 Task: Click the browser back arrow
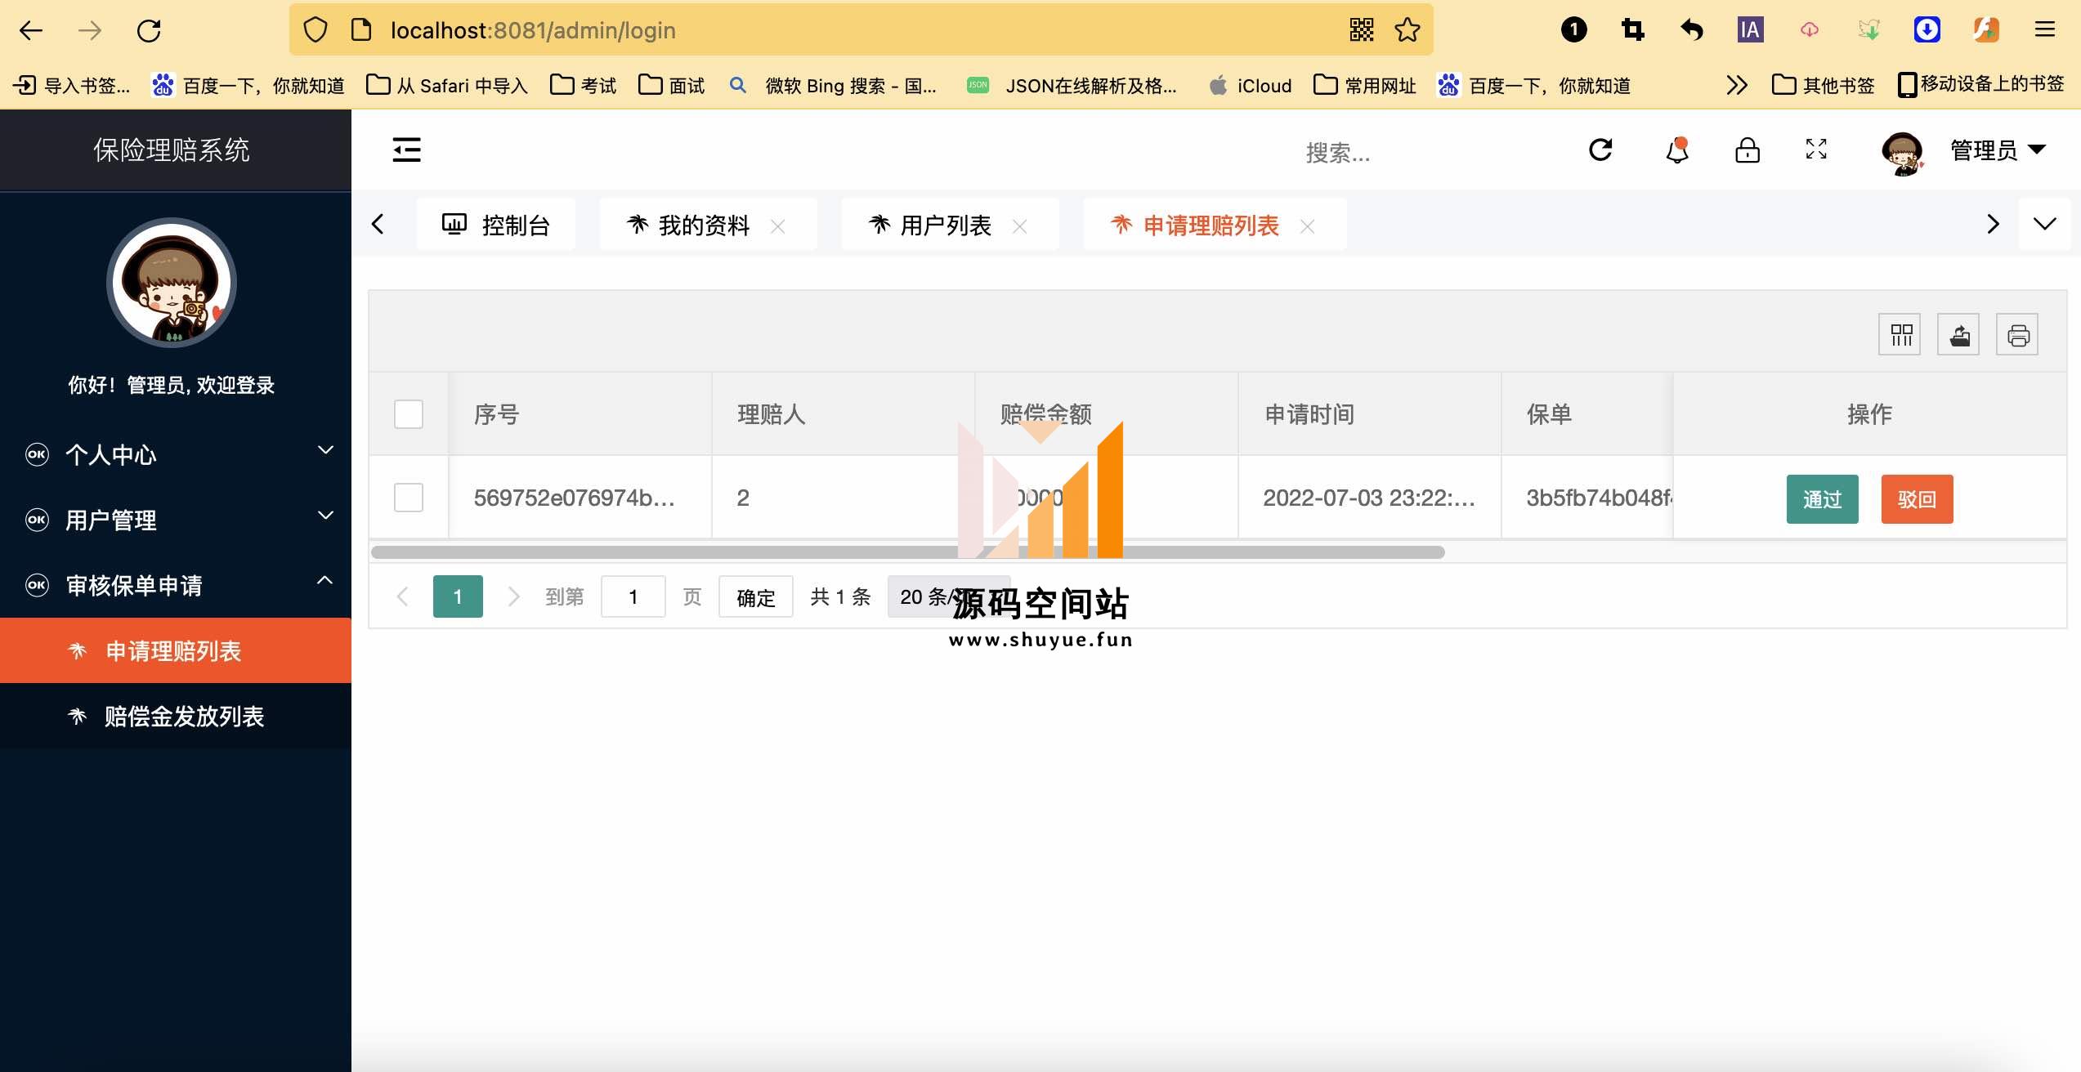click(31, 31)
